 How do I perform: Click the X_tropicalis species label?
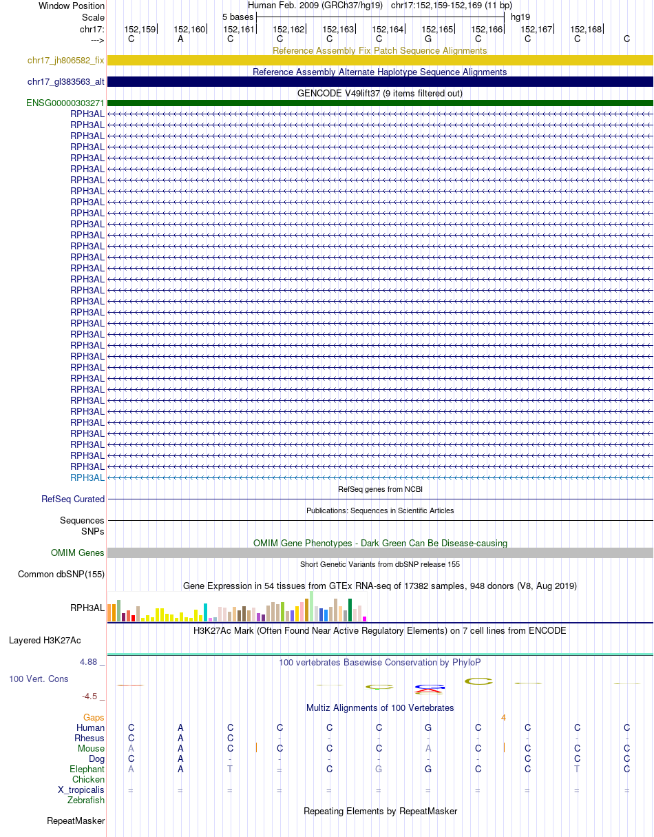pos(81,789)
